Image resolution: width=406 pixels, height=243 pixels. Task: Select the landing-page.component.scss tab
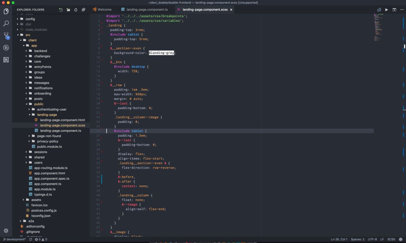coord(205,10)
